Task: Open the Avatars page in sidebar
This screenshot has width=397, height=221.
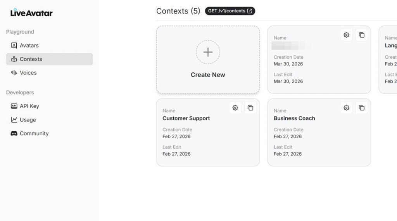Action: [29, 46]
